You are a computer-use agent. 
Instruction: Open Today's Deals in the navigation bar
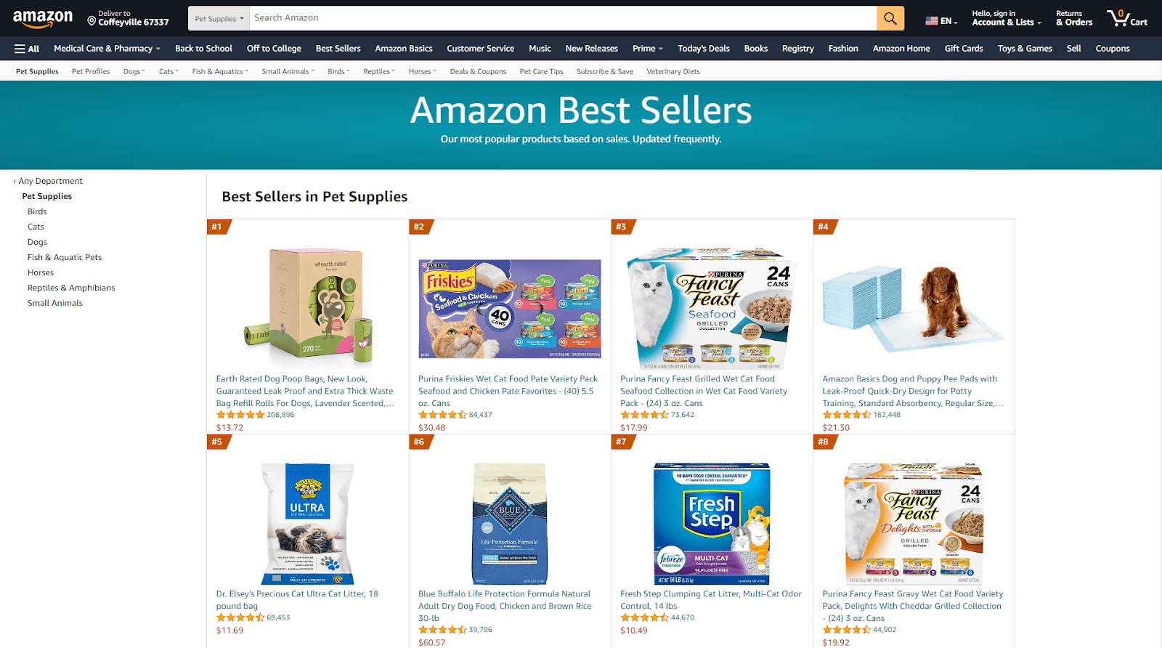(x=703, y=49)
